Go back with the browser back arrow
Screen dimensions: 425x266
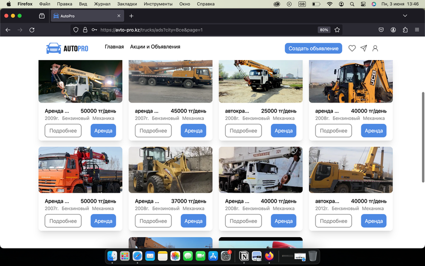[x=8, y=30]
